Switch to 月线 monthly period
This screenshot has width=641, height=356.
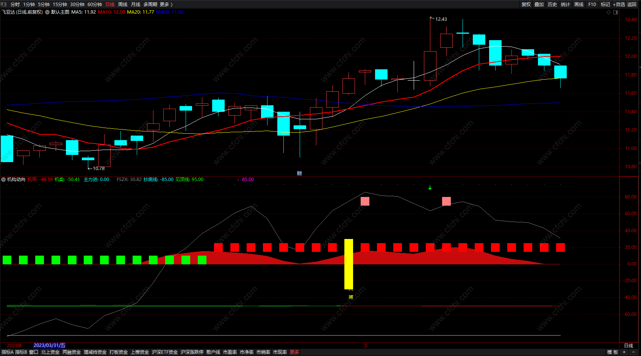click(136, 5)
